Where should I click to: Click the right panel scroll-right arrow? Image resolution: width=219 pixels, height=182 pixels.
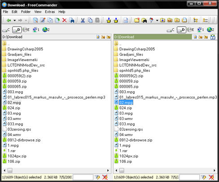tap(215, 170)
